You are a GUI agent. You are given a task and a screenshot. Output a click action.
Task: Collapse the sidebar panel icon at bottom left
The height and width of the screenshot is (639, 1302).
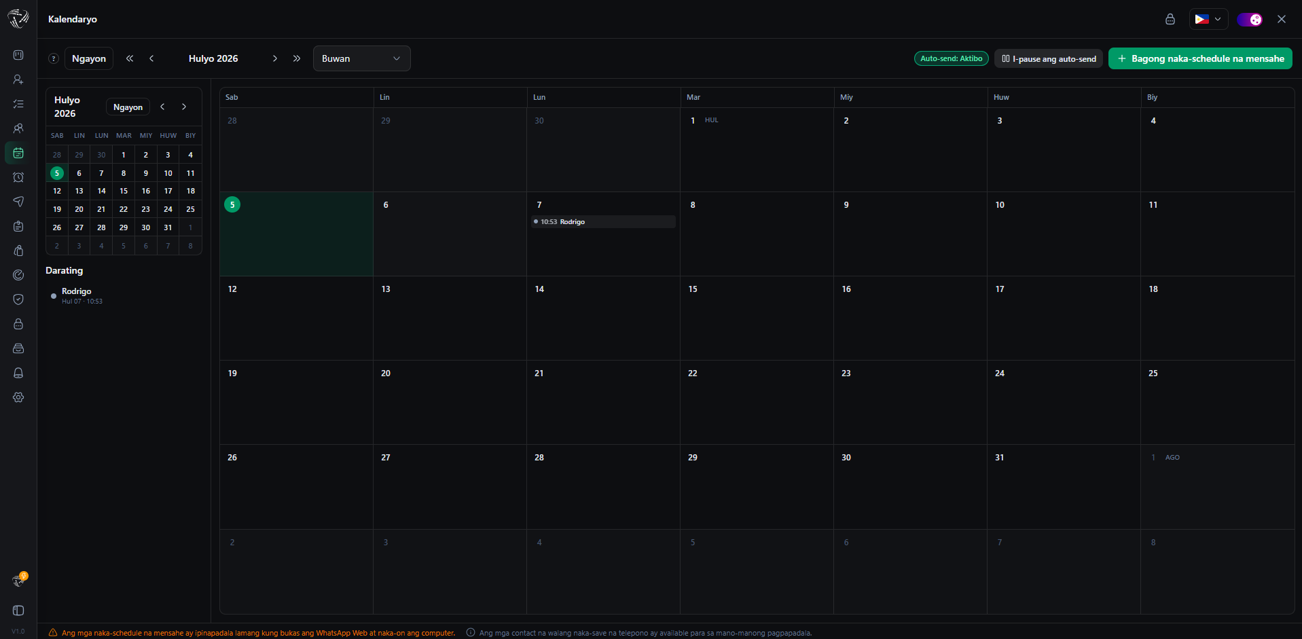18,610
